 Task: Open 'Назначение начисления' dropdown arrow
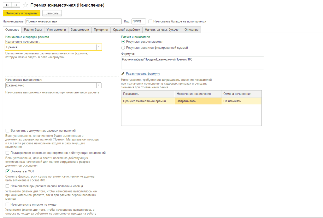tap(99, 47)
